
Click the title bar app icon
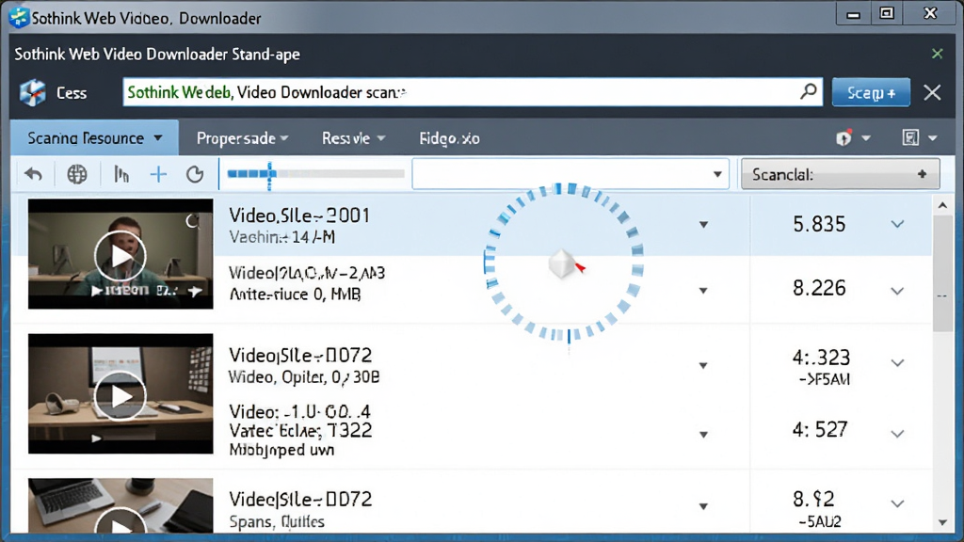19,17
